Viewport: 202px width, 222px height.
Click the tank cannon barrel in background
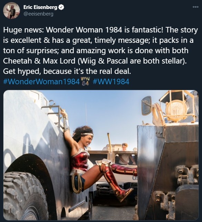[x=109, y=141]
